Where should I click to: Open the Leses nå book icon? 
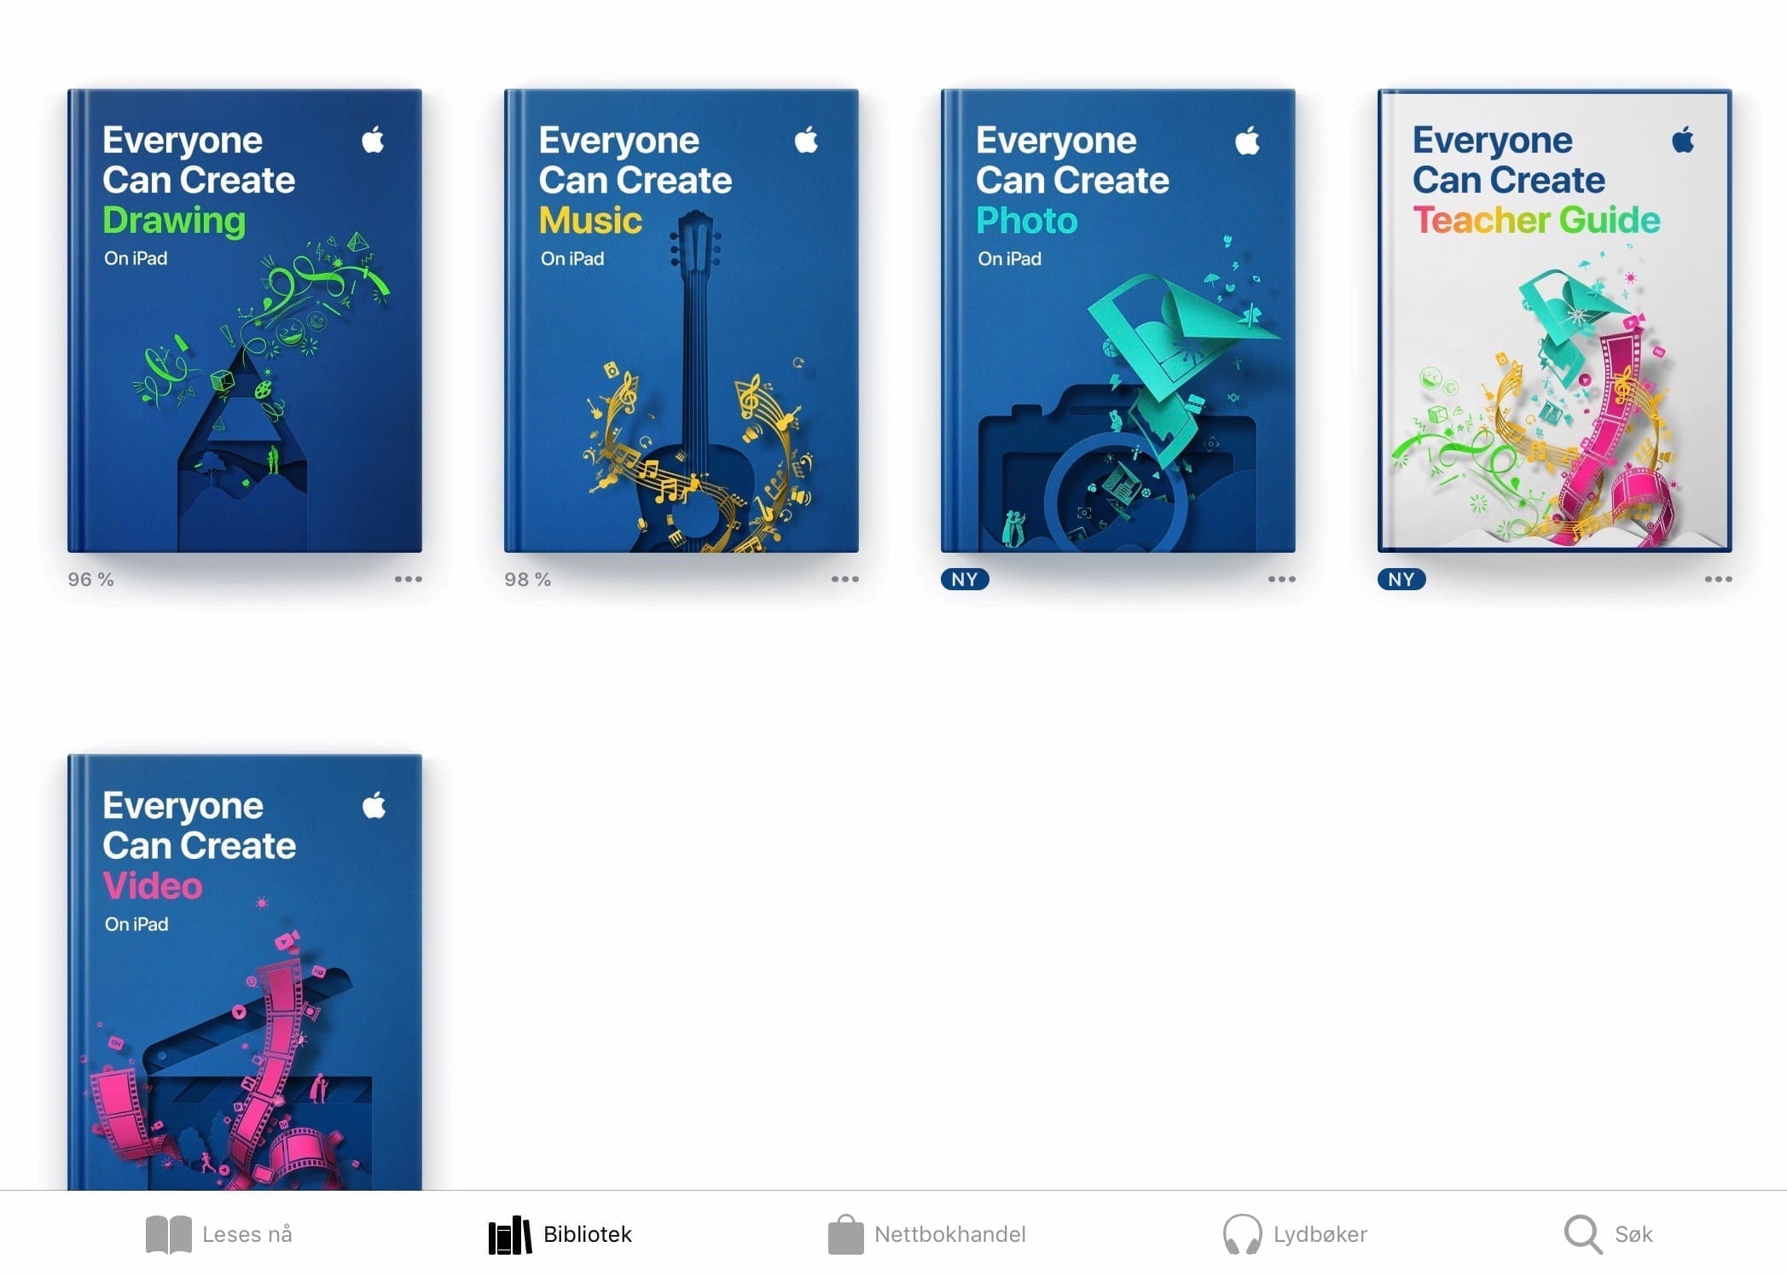[x=168, y=1235]
